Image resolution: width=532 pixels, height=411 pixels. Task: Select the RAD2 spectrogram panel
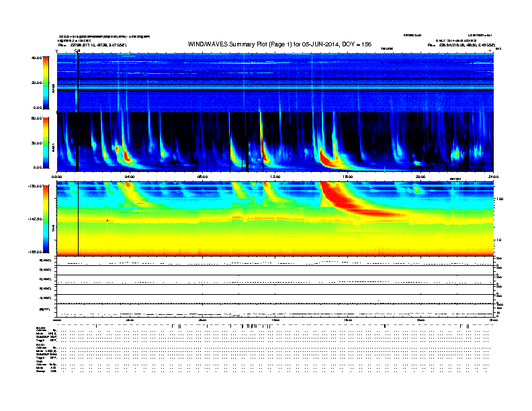point(275,83)
